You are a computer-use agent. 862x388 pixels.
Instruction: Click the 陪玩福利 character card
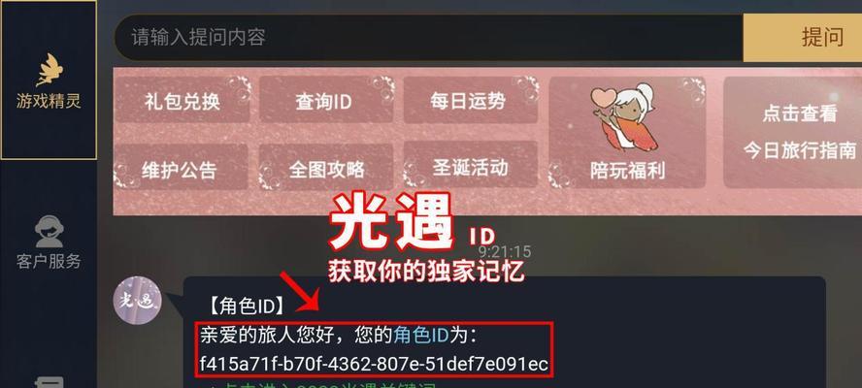point(627,133)
